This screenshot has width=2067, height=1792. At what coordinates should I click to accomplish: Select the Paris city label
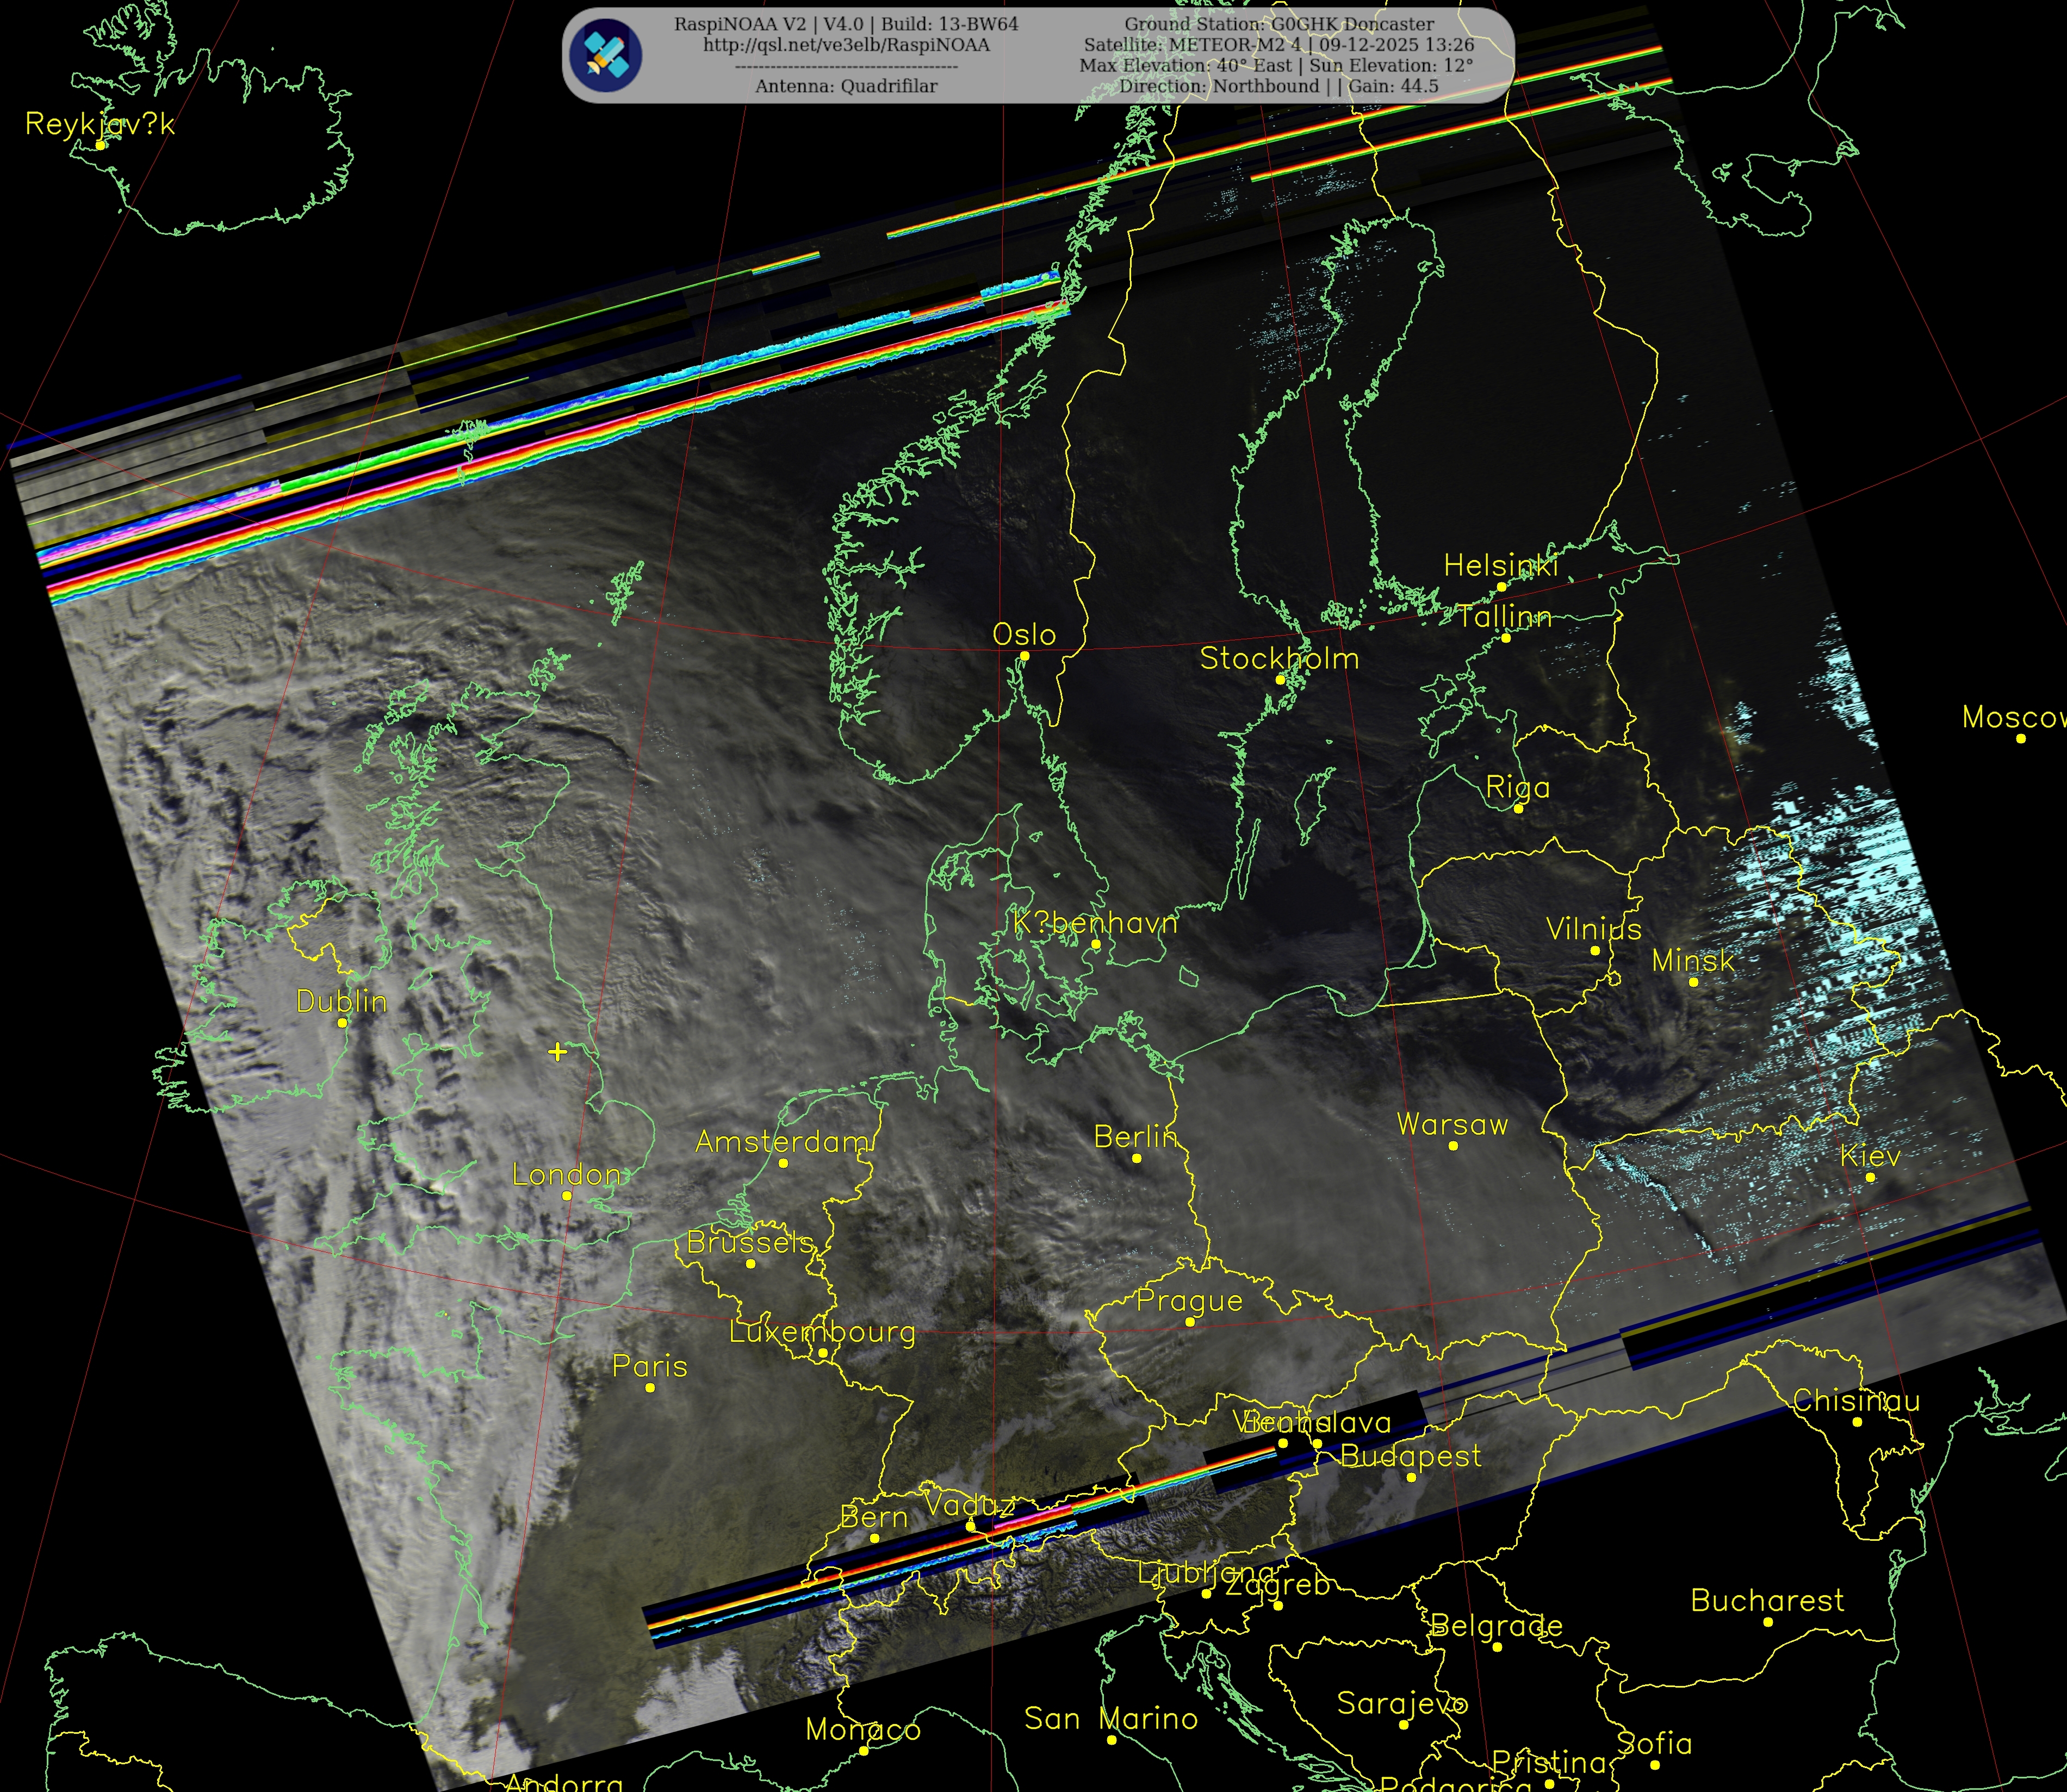coord(650,1366)
